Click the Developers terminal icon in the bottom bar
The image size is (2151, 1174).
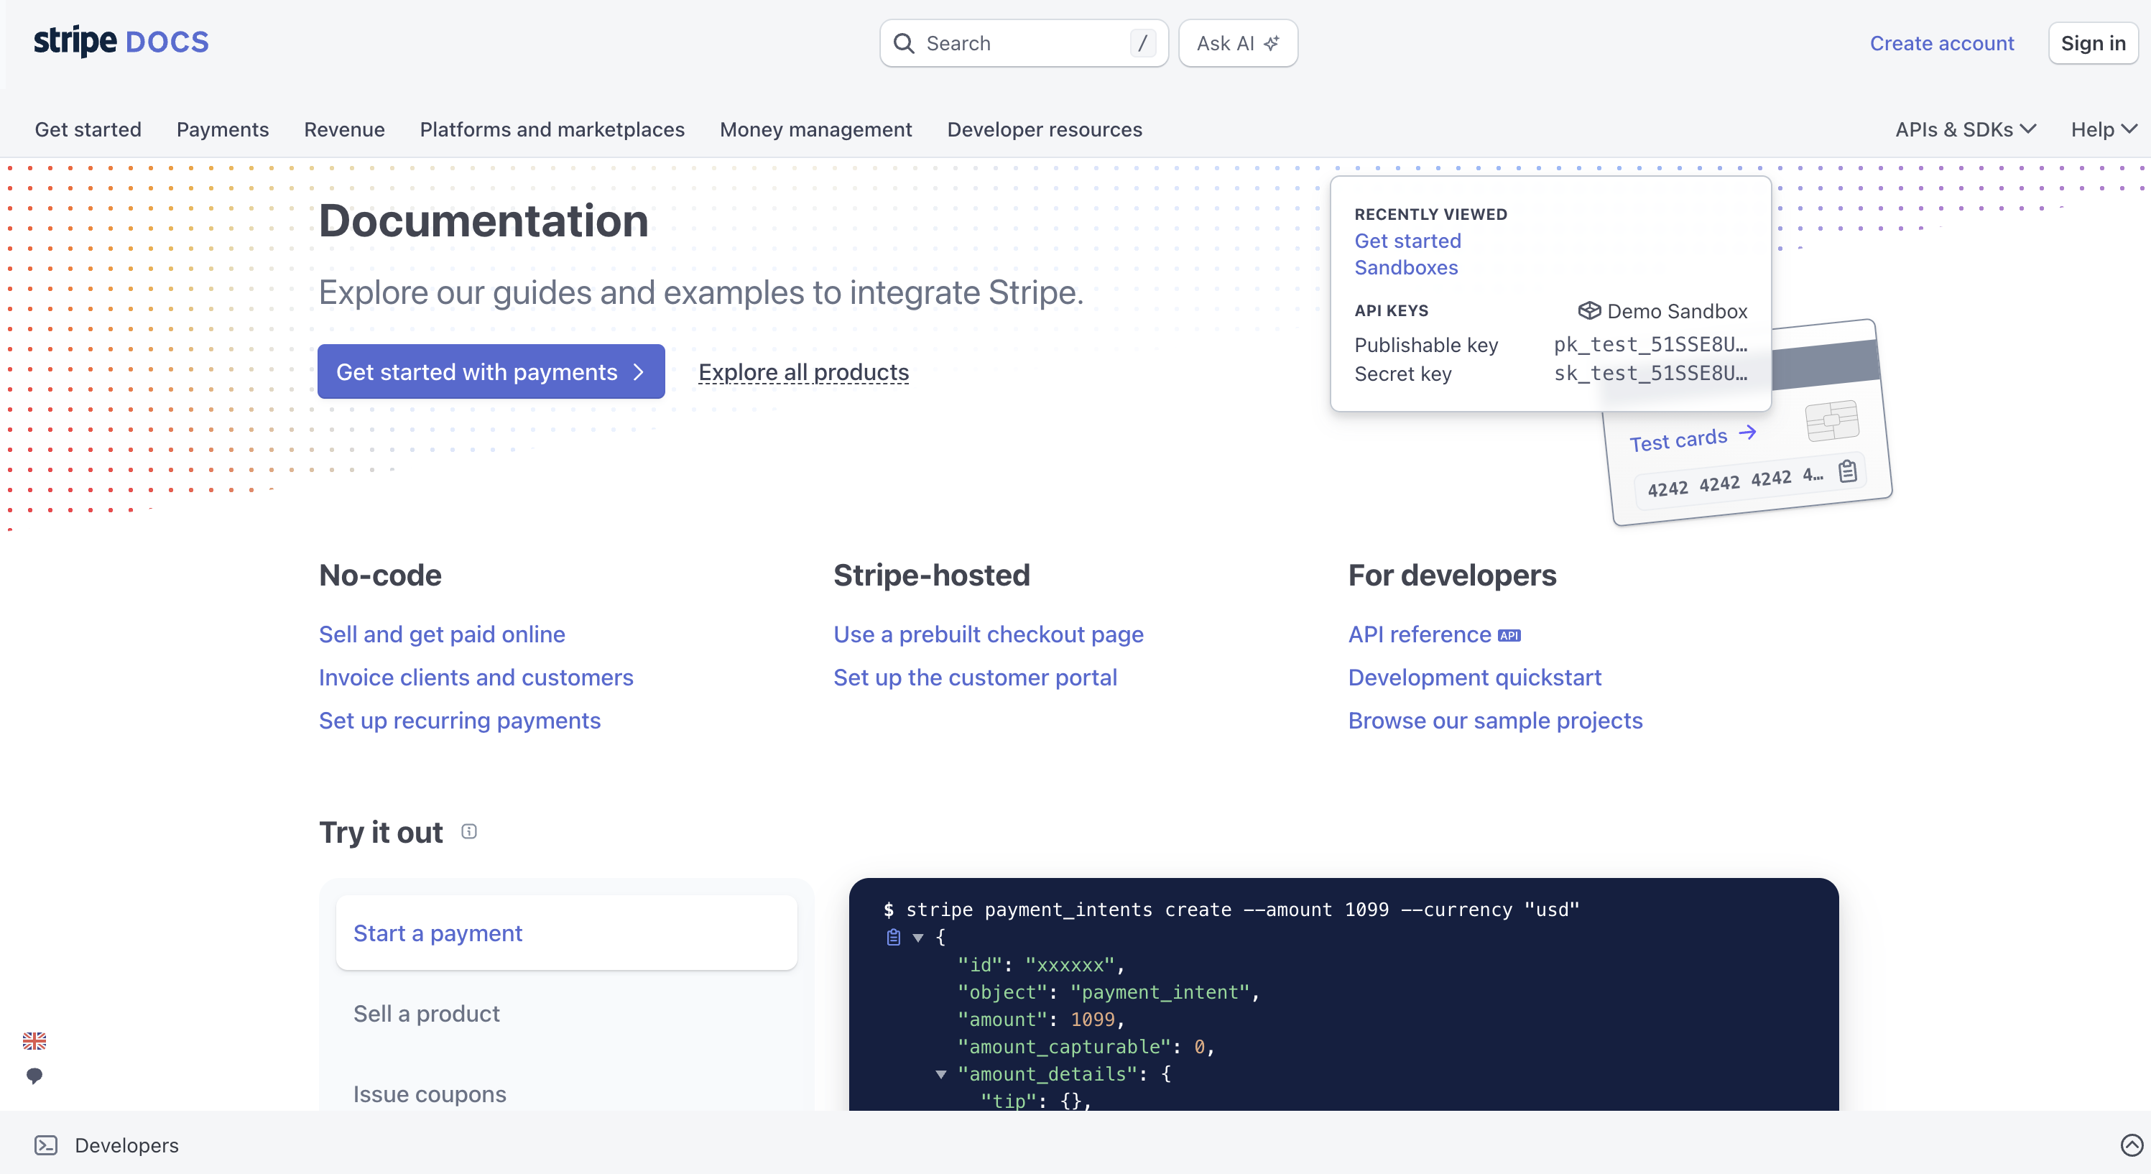coord(47,1145)
